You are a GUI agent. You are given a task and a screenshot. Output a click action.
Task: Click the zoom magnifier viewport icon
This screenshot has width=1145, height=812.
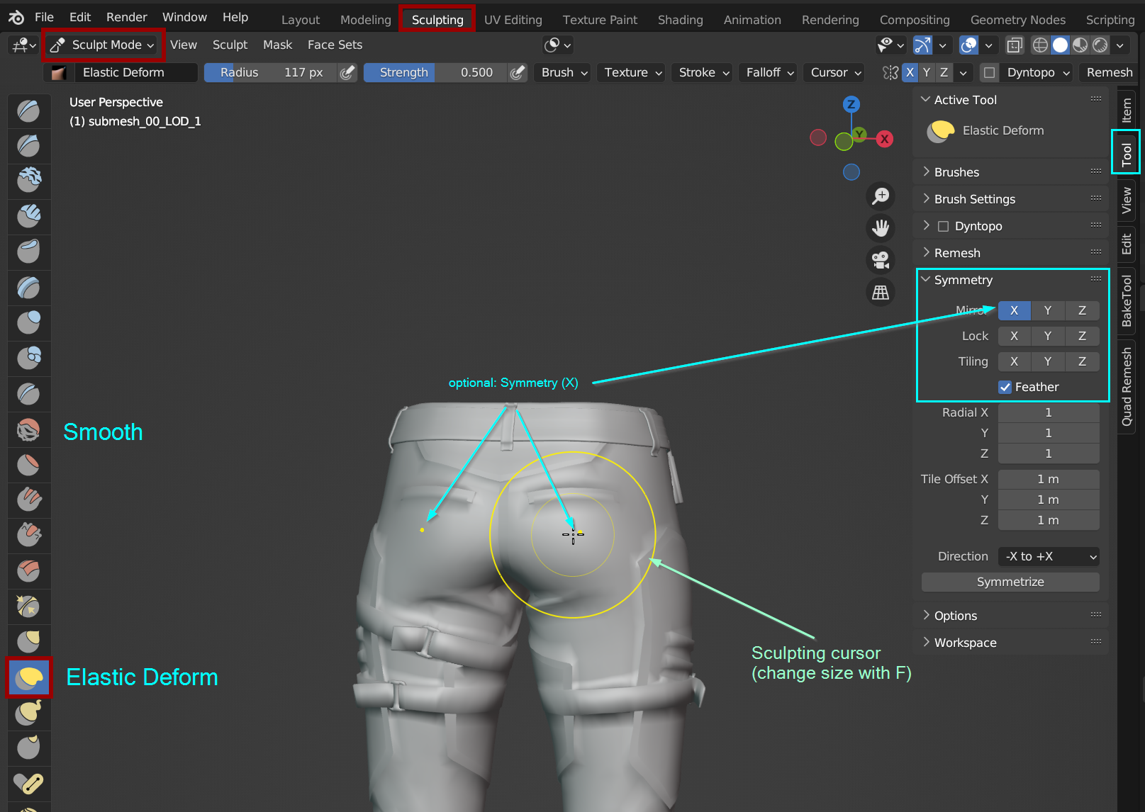click(x=881, y=196)
